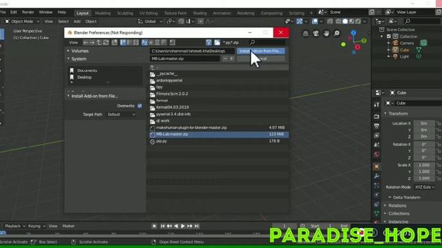Image resolution: width=442 pixels, height=248 pixels.
Task: Select material preview shading icon
Action: pos(352,21)
